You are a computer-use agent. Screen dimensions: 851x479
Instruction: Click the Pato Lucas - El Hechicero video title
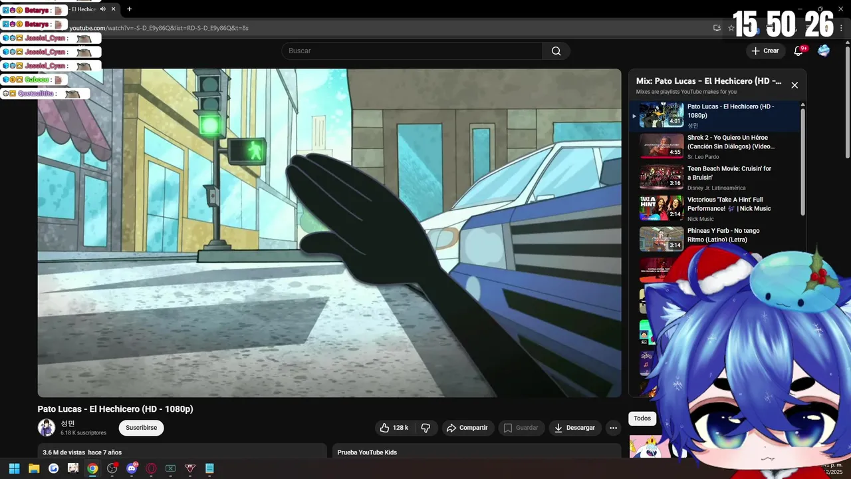[115, 408]
